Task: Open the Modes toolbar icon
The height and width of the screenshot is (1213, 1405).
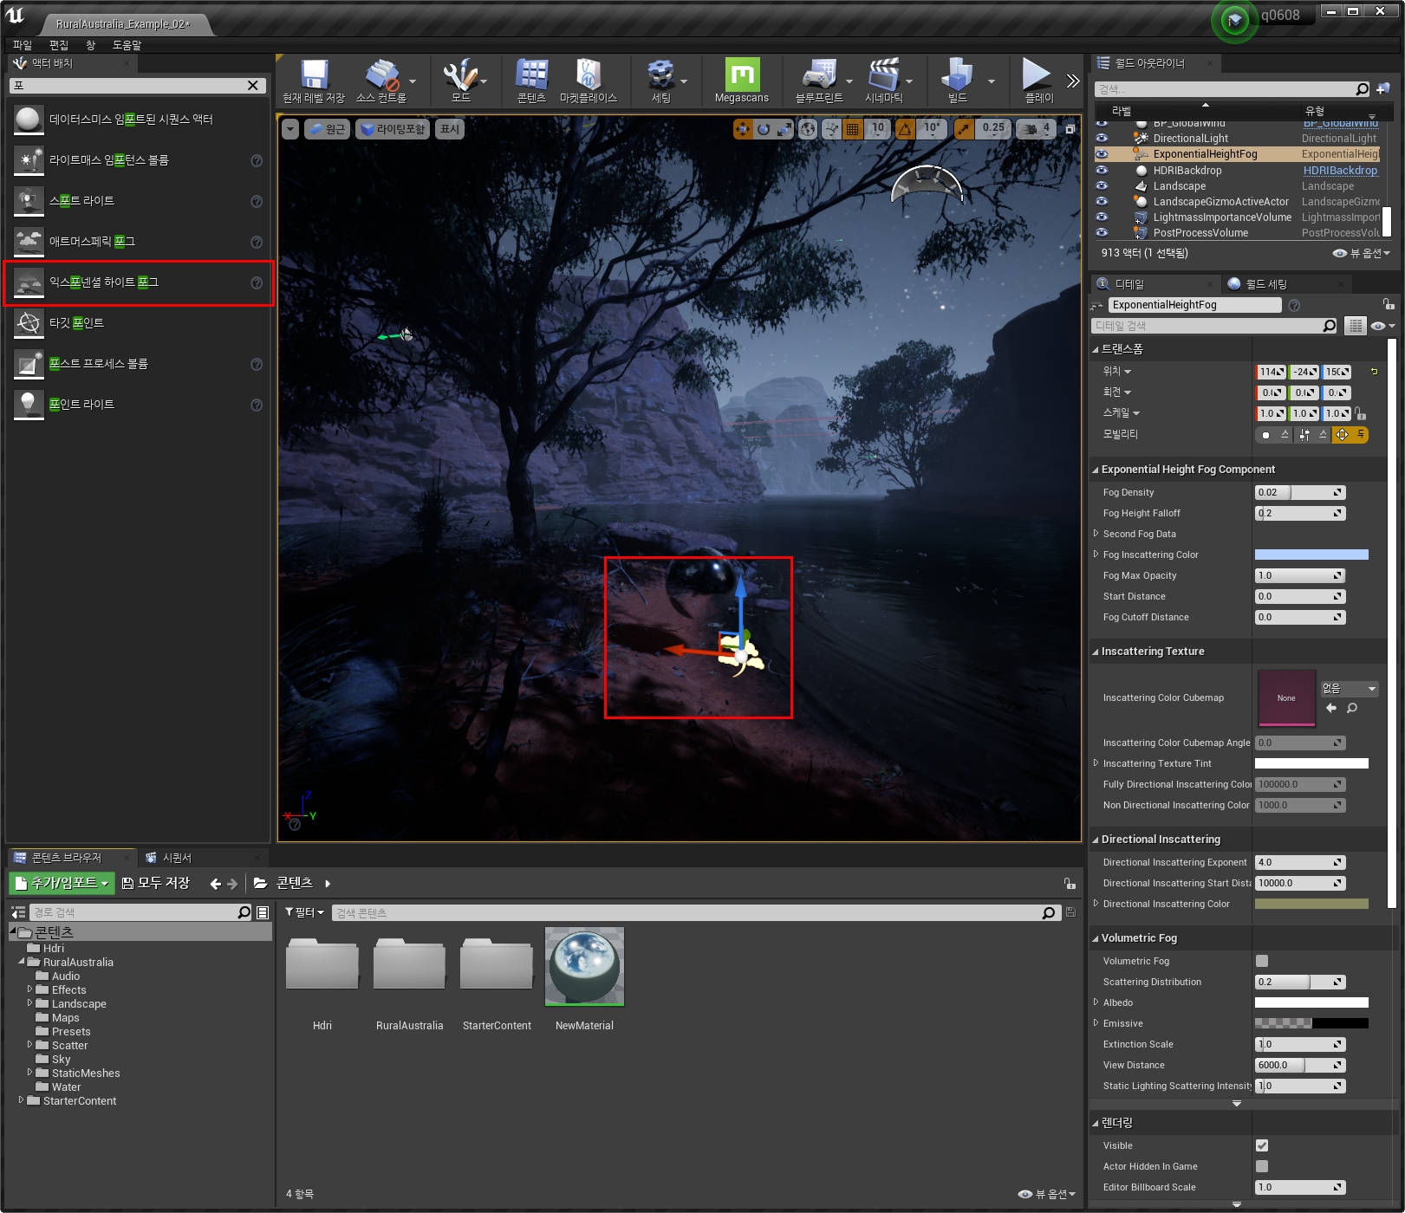Action: coord(460,75)
